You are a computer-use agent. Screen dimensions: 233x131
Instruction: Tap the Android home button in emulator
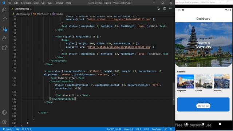click(x=203, y=124)
